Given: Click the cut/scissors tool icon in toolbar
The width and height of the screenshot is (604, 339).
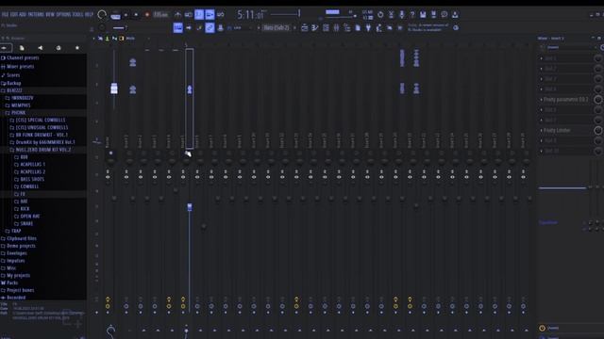Looking at the screenshot, I should [x=391, y=15].
